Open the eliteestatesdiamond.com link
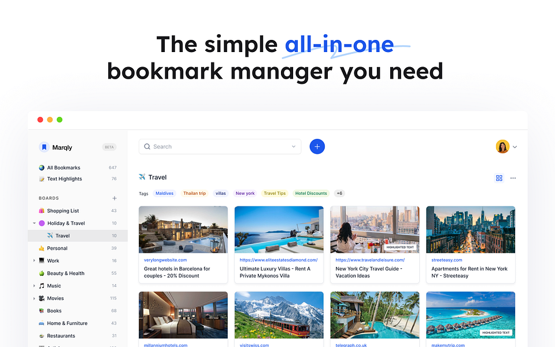 pos(279,260)
